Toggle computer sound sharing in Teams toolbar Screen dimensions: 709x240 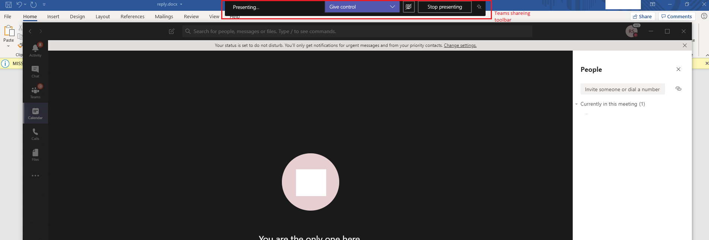point(408,7)
